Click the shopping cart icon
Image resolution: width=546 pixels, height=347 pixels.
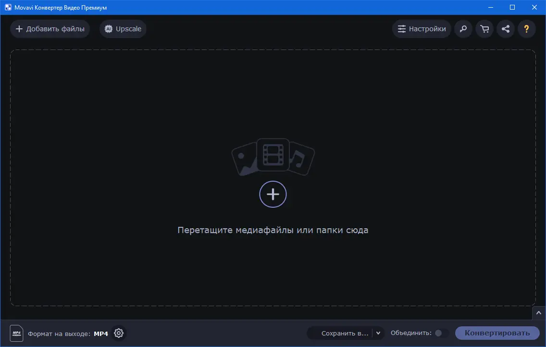[x=484, y=29]
